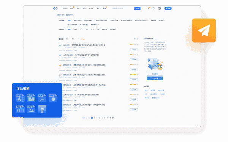Click the round icon between bell and avatar
The width and height of the screenshot is (228, 142).
[154, 8]
